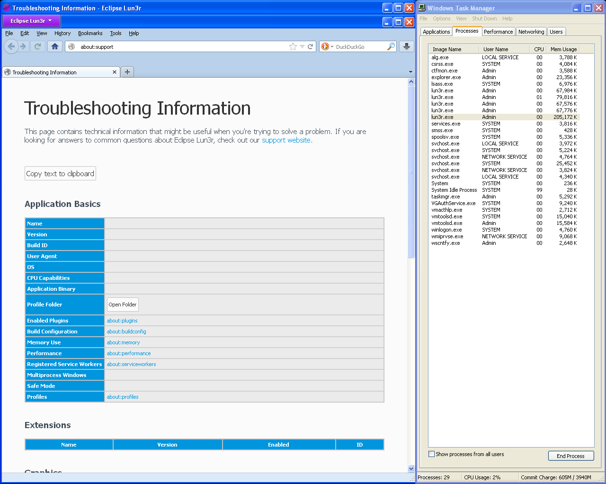Open a new tab with plus button

pyautogui.click(x=127, y=72)
